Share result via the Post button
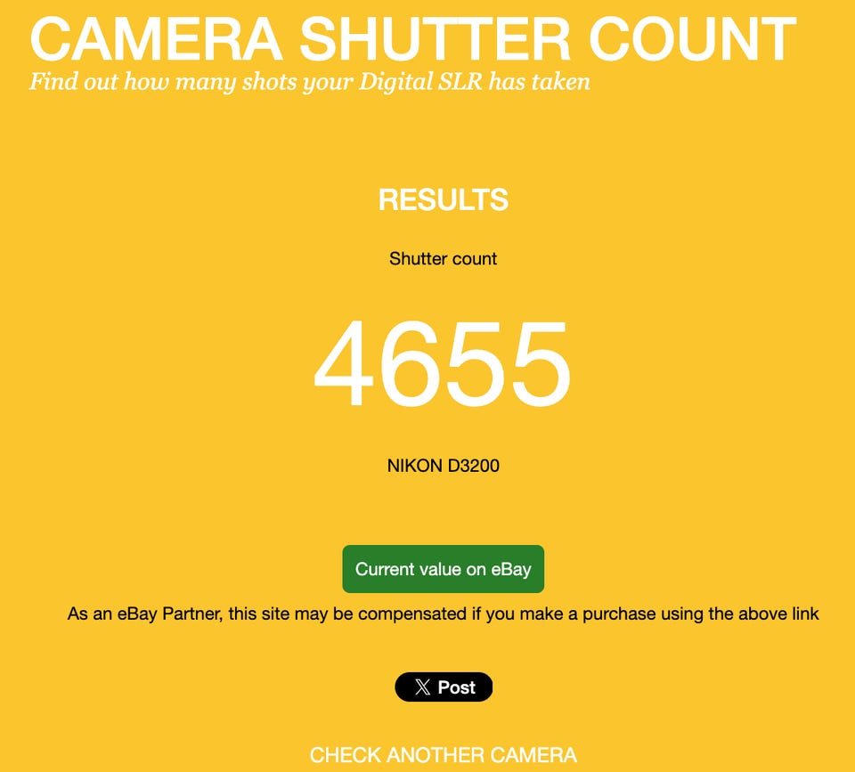Viewport: 855px width, 772px height. click(x=444, y=687)
